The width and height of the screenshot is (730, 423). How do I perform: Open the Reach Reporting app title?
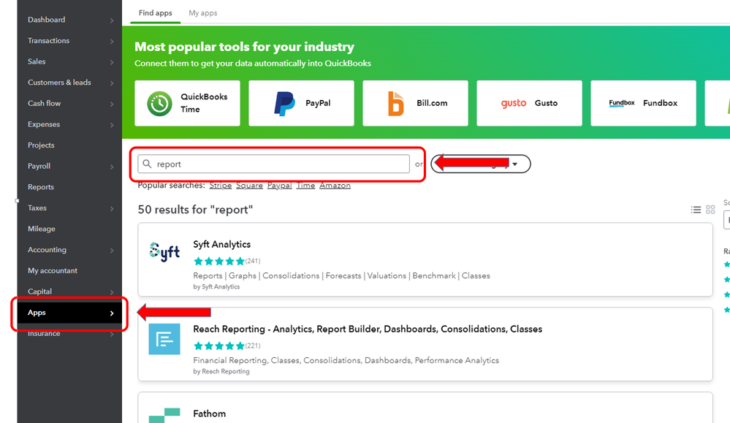tap(368, 329)
